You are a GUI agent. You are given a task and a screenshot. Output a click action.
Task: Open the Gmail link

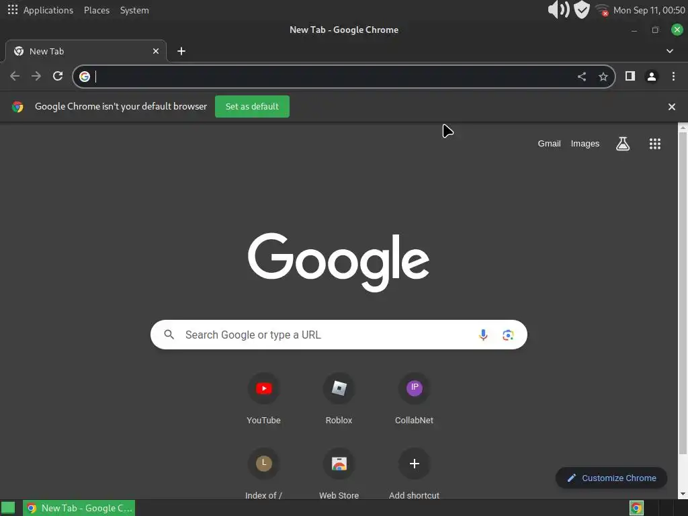coord(550,144)
